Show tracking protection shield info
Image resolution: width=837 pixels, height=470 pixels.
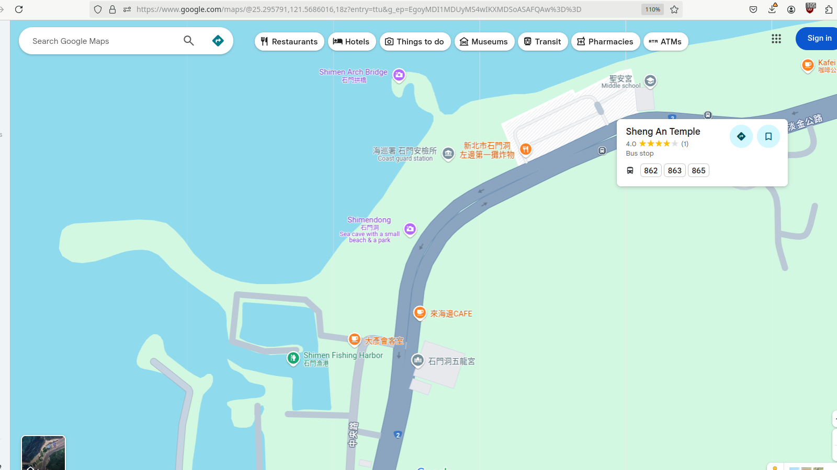click(98, 9)
